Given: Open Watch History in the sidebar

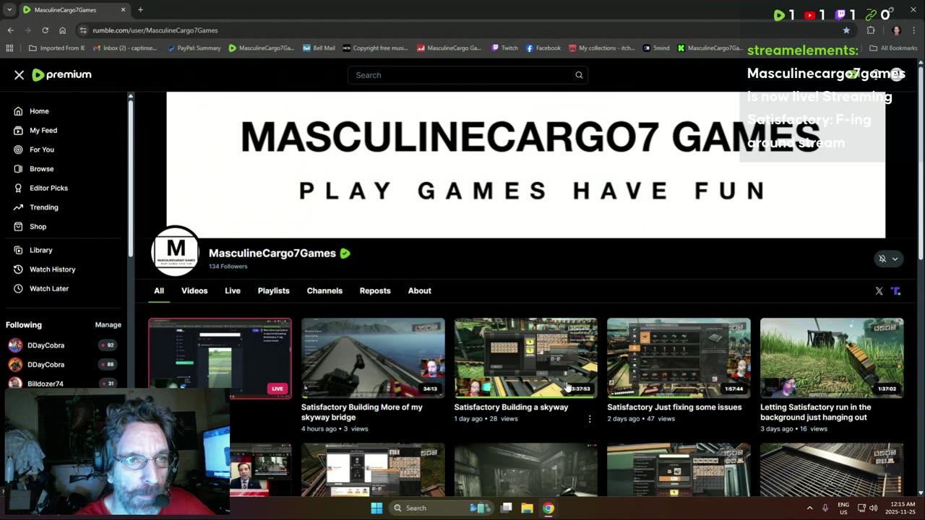Looking at the screenshot, I should (52, 269).
